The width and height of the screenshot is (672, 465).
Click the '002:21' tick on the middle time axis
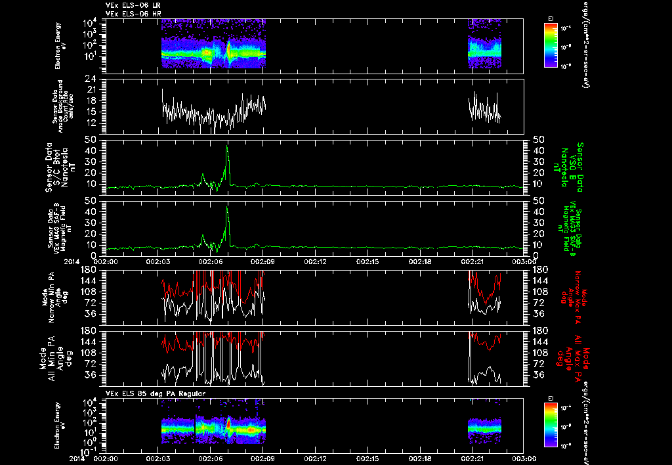point(472,261)
